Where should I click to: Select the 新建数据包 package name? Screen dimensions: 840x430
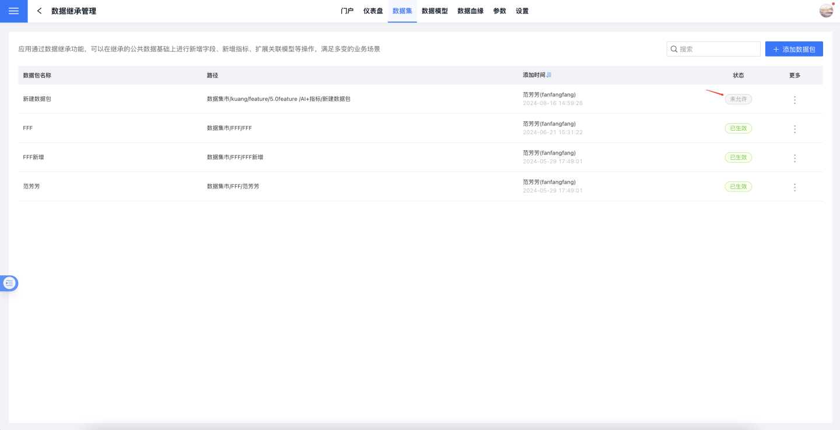click(x=37, y=99)
